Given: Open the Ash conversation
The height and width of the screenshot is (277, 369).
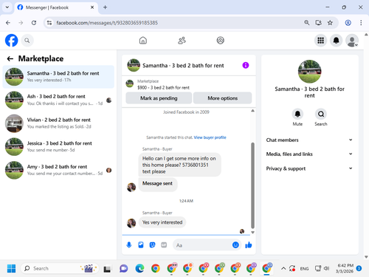Looking at the screenshot, I should pyautogui.click(x=58, y=100).
